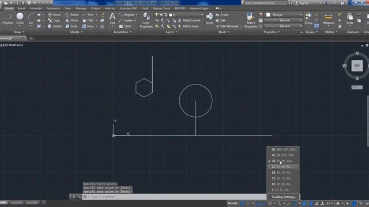The width and height of the screenshot is (369, 207).
Task: Select the Circle draw tool
Action: (x=20, y=18)
